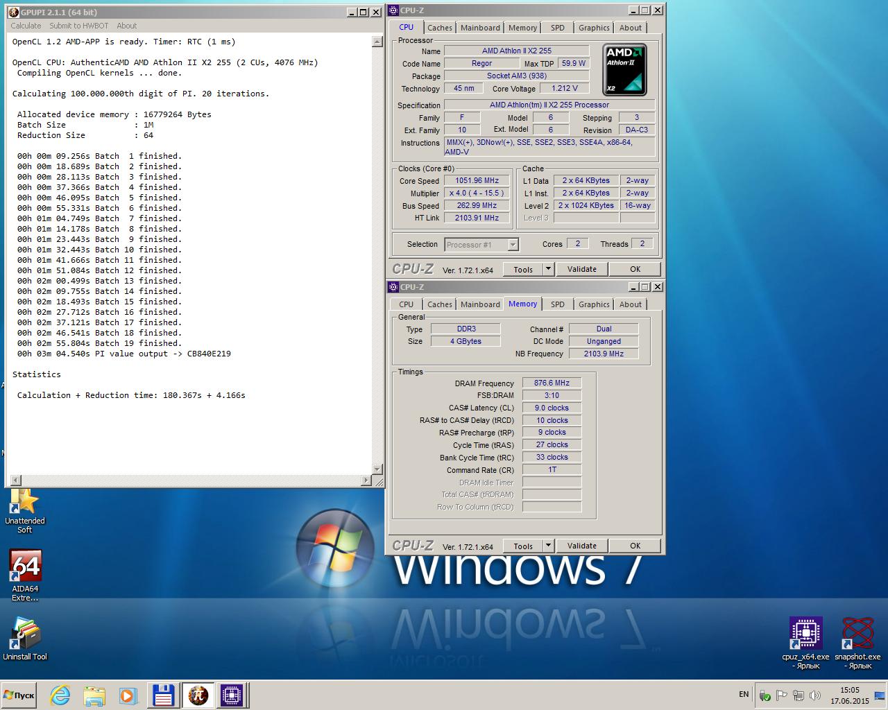Open Submit to HWBOT menu
This screenshot has width=888, height=710.
pyautogui.click(x=78, y=26)
